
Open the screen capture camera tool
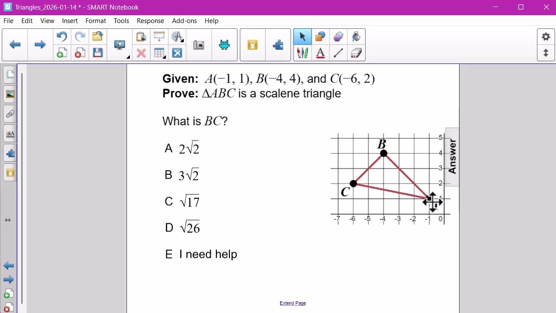199,45
